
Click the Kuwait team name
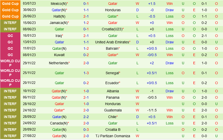[59, 55]
